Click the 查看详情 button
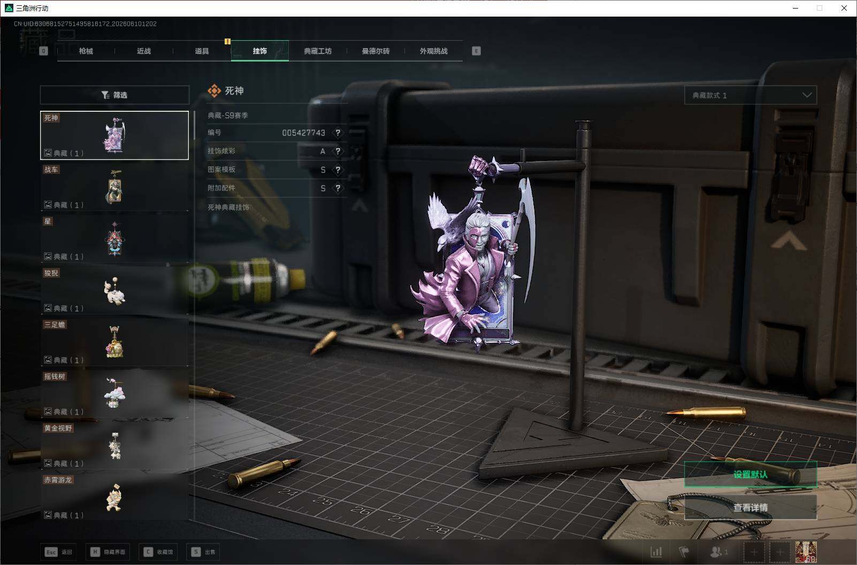Image resolution: width=857 pixels, height=565 pixels. [x=751, y=507]
